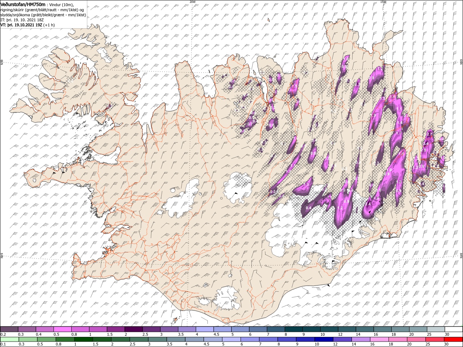Pick the light grey 25 snow legend swatch
The height and width of the screenshot is (347, 463).
(436, 329)
